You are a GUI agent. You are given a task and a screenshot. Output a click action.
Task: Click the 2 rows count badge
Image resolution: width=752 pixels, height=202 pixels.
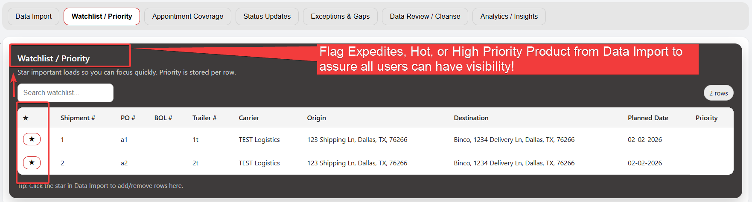(x=718, y=93)
